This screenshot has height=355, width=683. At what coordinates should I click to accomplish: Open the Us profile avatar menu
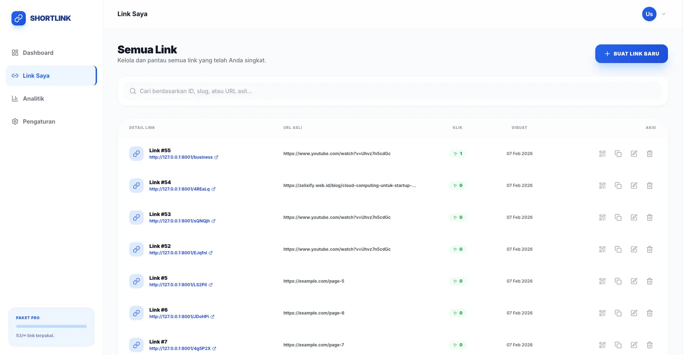(649, 14)
